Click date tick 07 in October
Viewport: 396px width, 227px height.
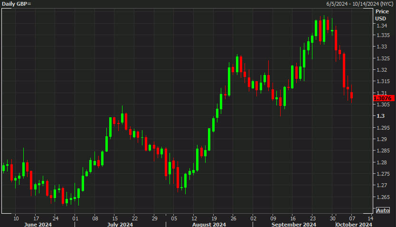click(352, 218)
